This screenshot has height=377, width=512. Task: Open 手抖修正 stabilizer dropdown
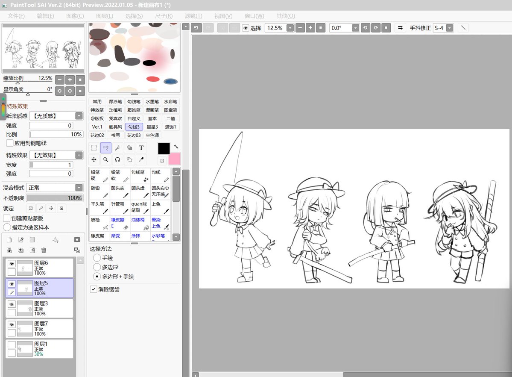click(450, 28)
